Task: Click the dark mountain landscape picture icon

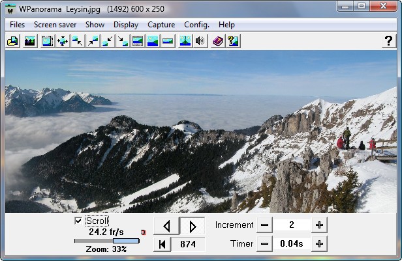Action: tap(30, 41)
